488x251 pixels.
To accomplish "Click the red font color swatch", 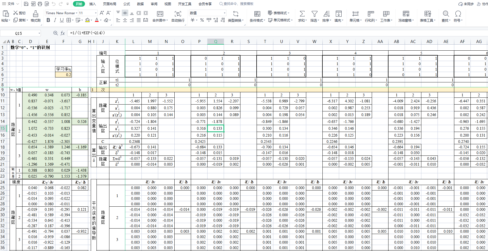I will pos(97,20).
